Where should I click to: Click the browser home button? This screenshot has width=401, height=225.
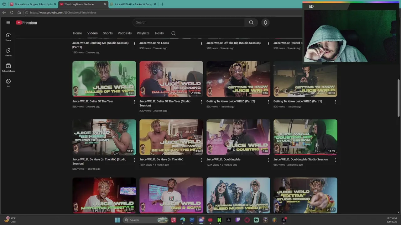19,12
